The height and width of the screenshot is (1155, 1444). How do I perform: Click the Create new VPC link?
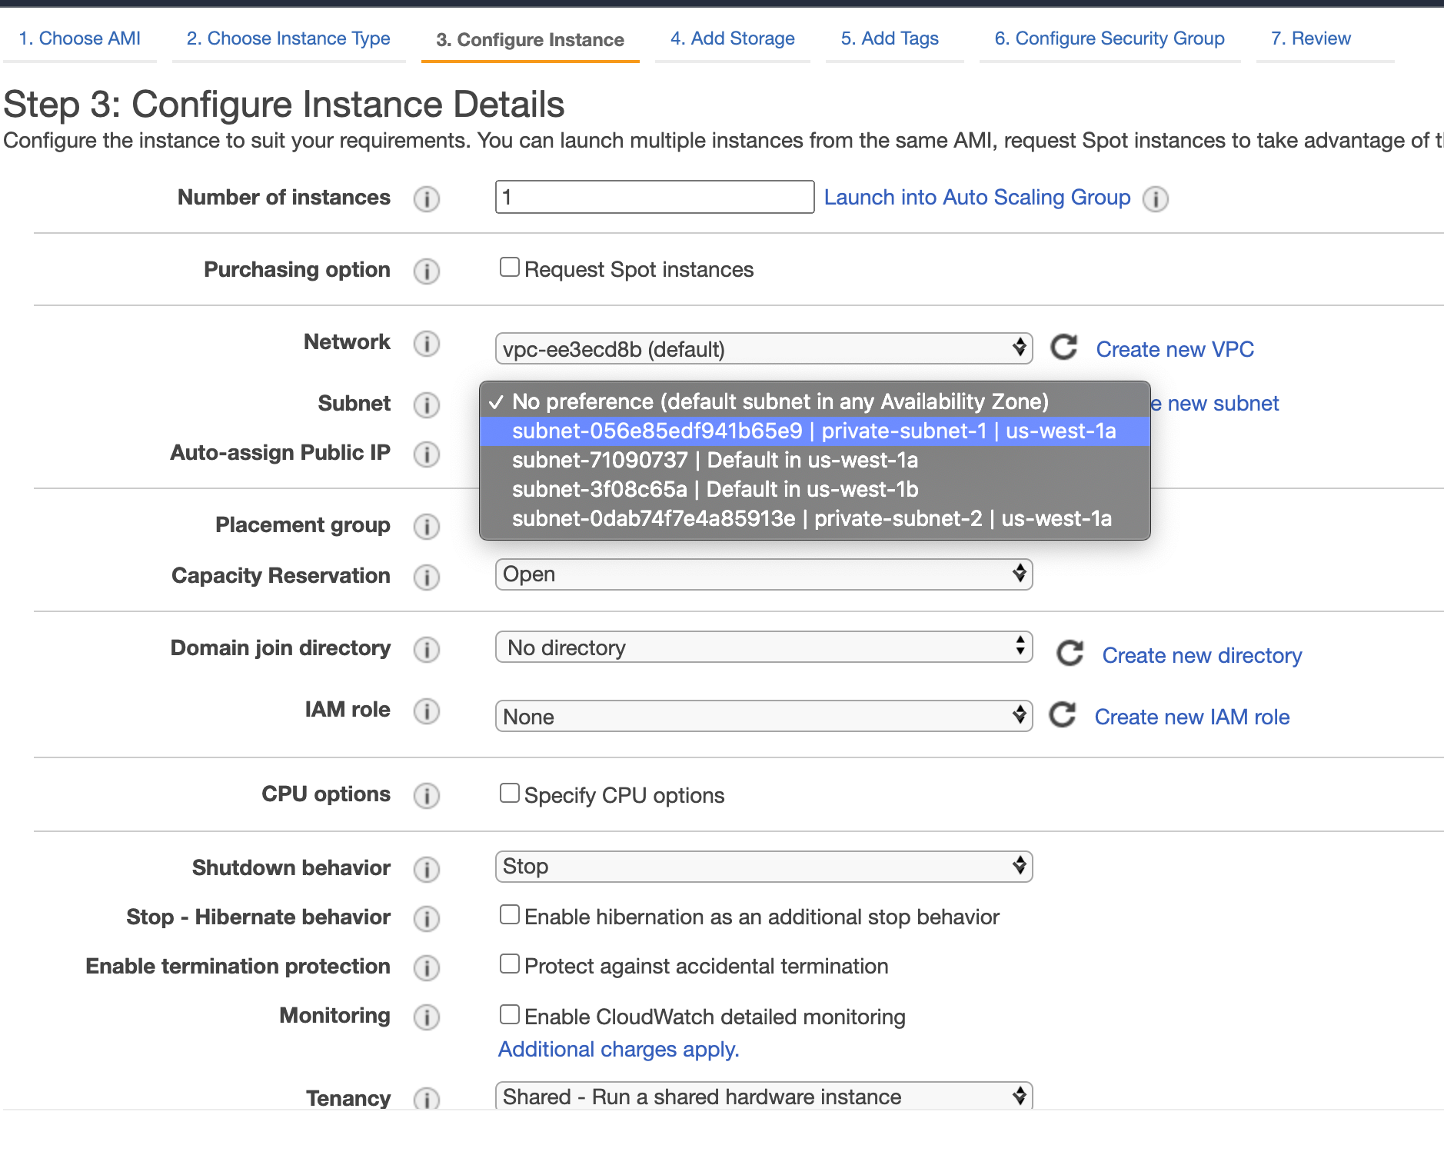pyautogui.click(x=1174, y=349)
